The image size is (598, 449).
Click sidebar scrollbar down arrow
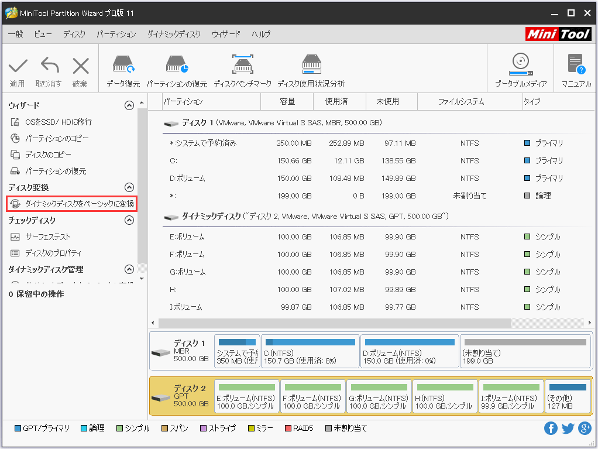tap(142, 279)
